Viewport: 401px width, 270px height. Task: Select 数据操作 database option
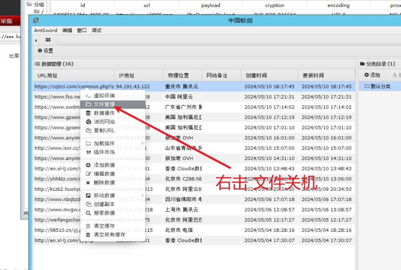(x=104, y=113)
